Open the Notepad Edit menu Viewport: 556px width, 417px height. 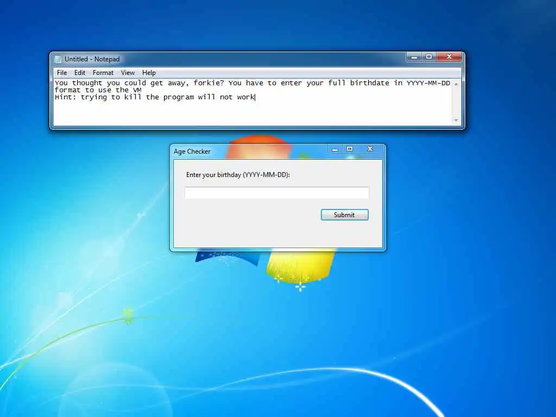coord(79,73)
